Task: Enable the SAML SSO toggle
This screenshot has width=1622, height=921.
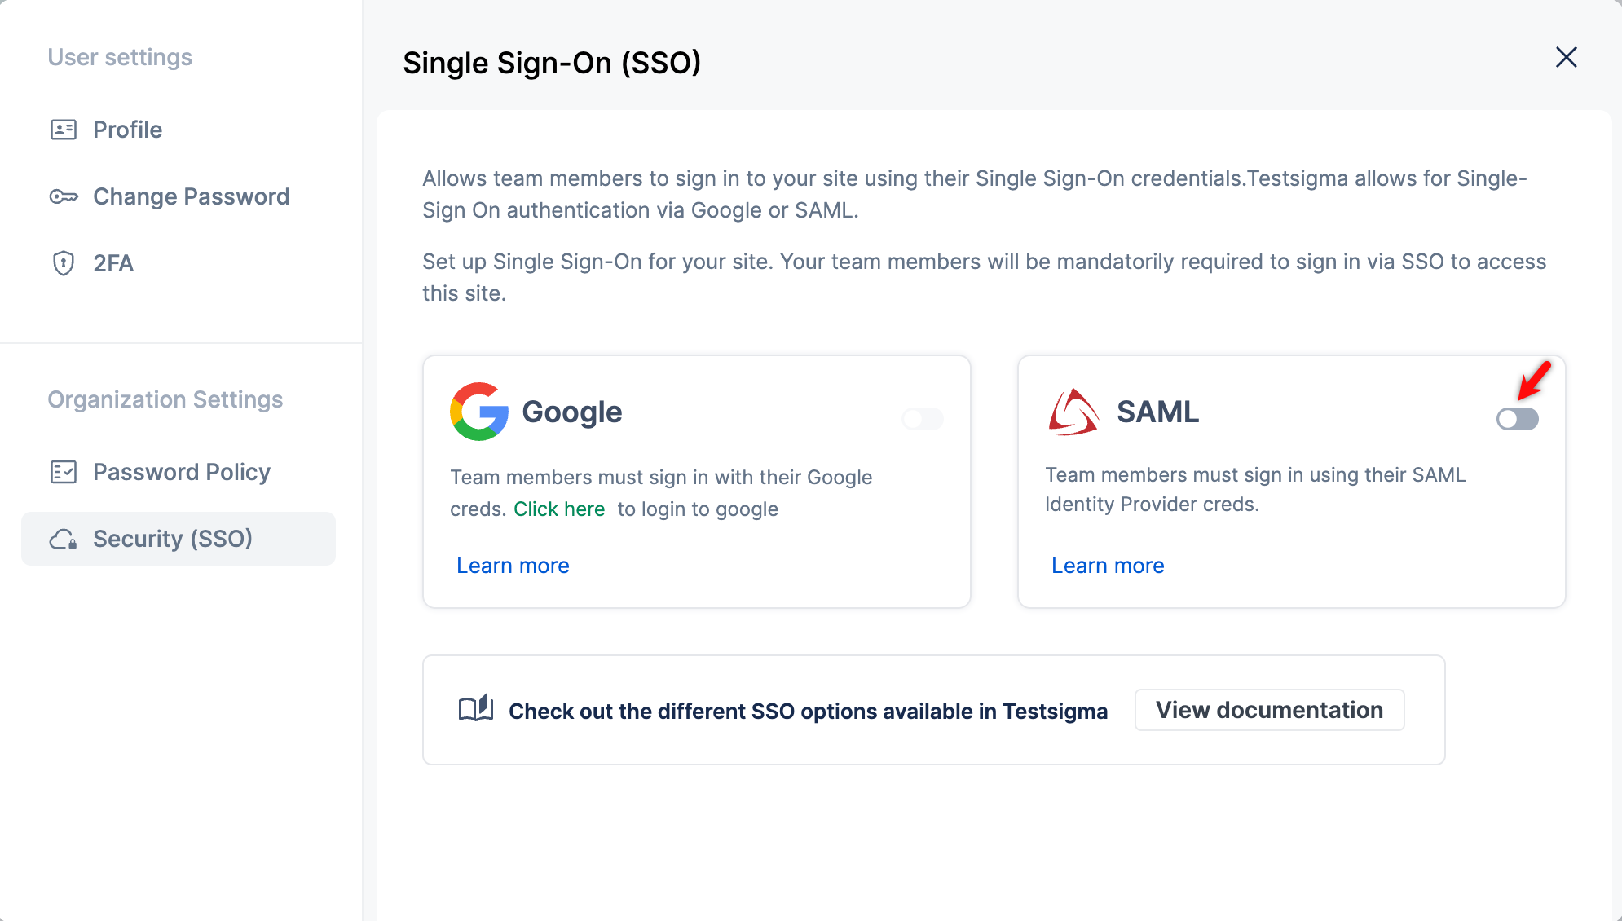Action: click(1517, 419)
